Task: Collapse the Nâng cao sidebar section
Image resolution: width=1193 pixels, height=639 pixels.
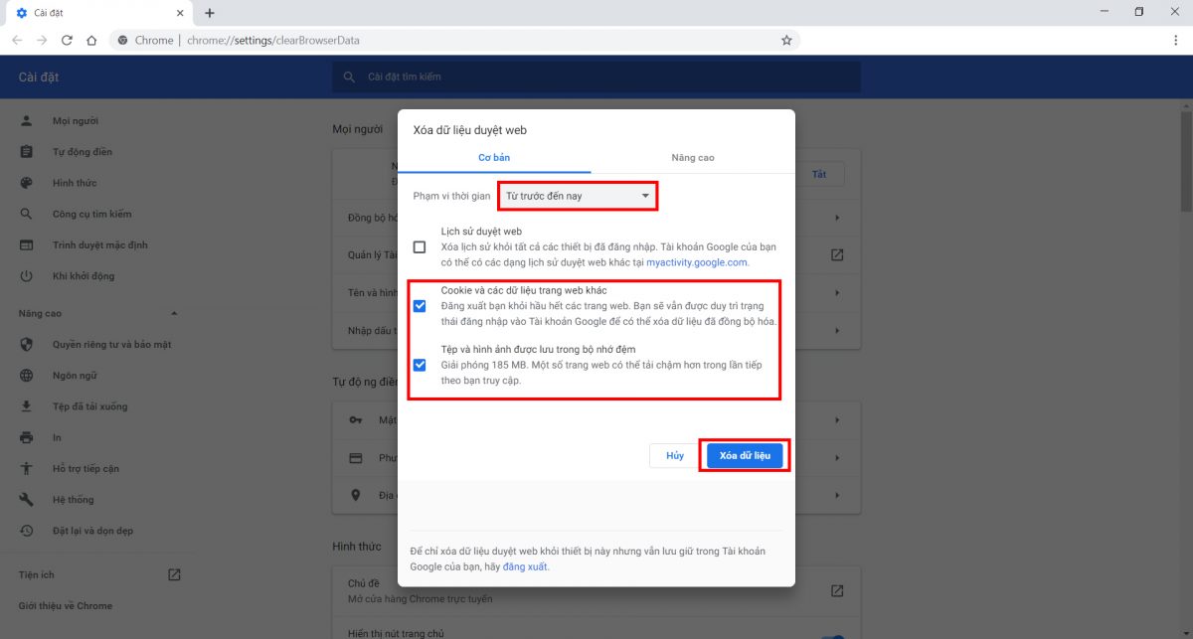Action: [x=175, y=314]
